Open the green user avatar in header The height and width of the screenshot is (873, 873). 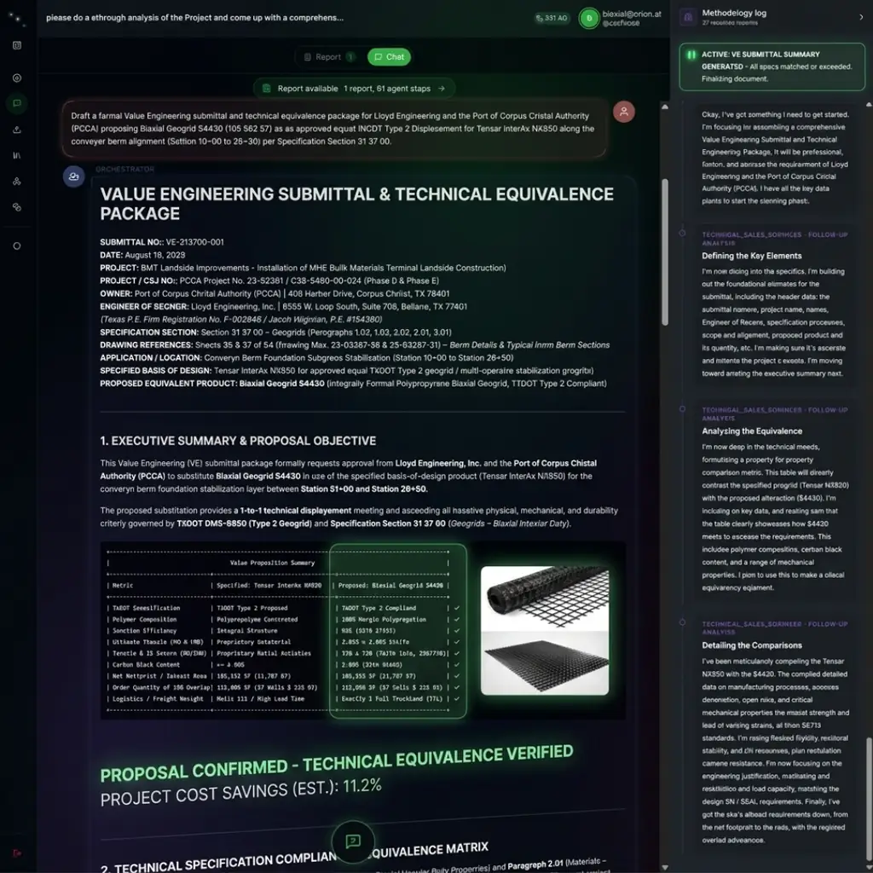pyautogui.click(x=589, y=19)
